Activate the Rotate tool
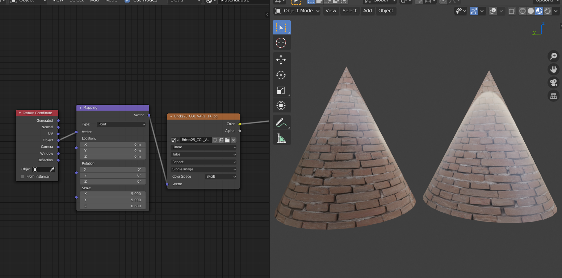Viewport: 562px width, 278px height. pos(281,75)
